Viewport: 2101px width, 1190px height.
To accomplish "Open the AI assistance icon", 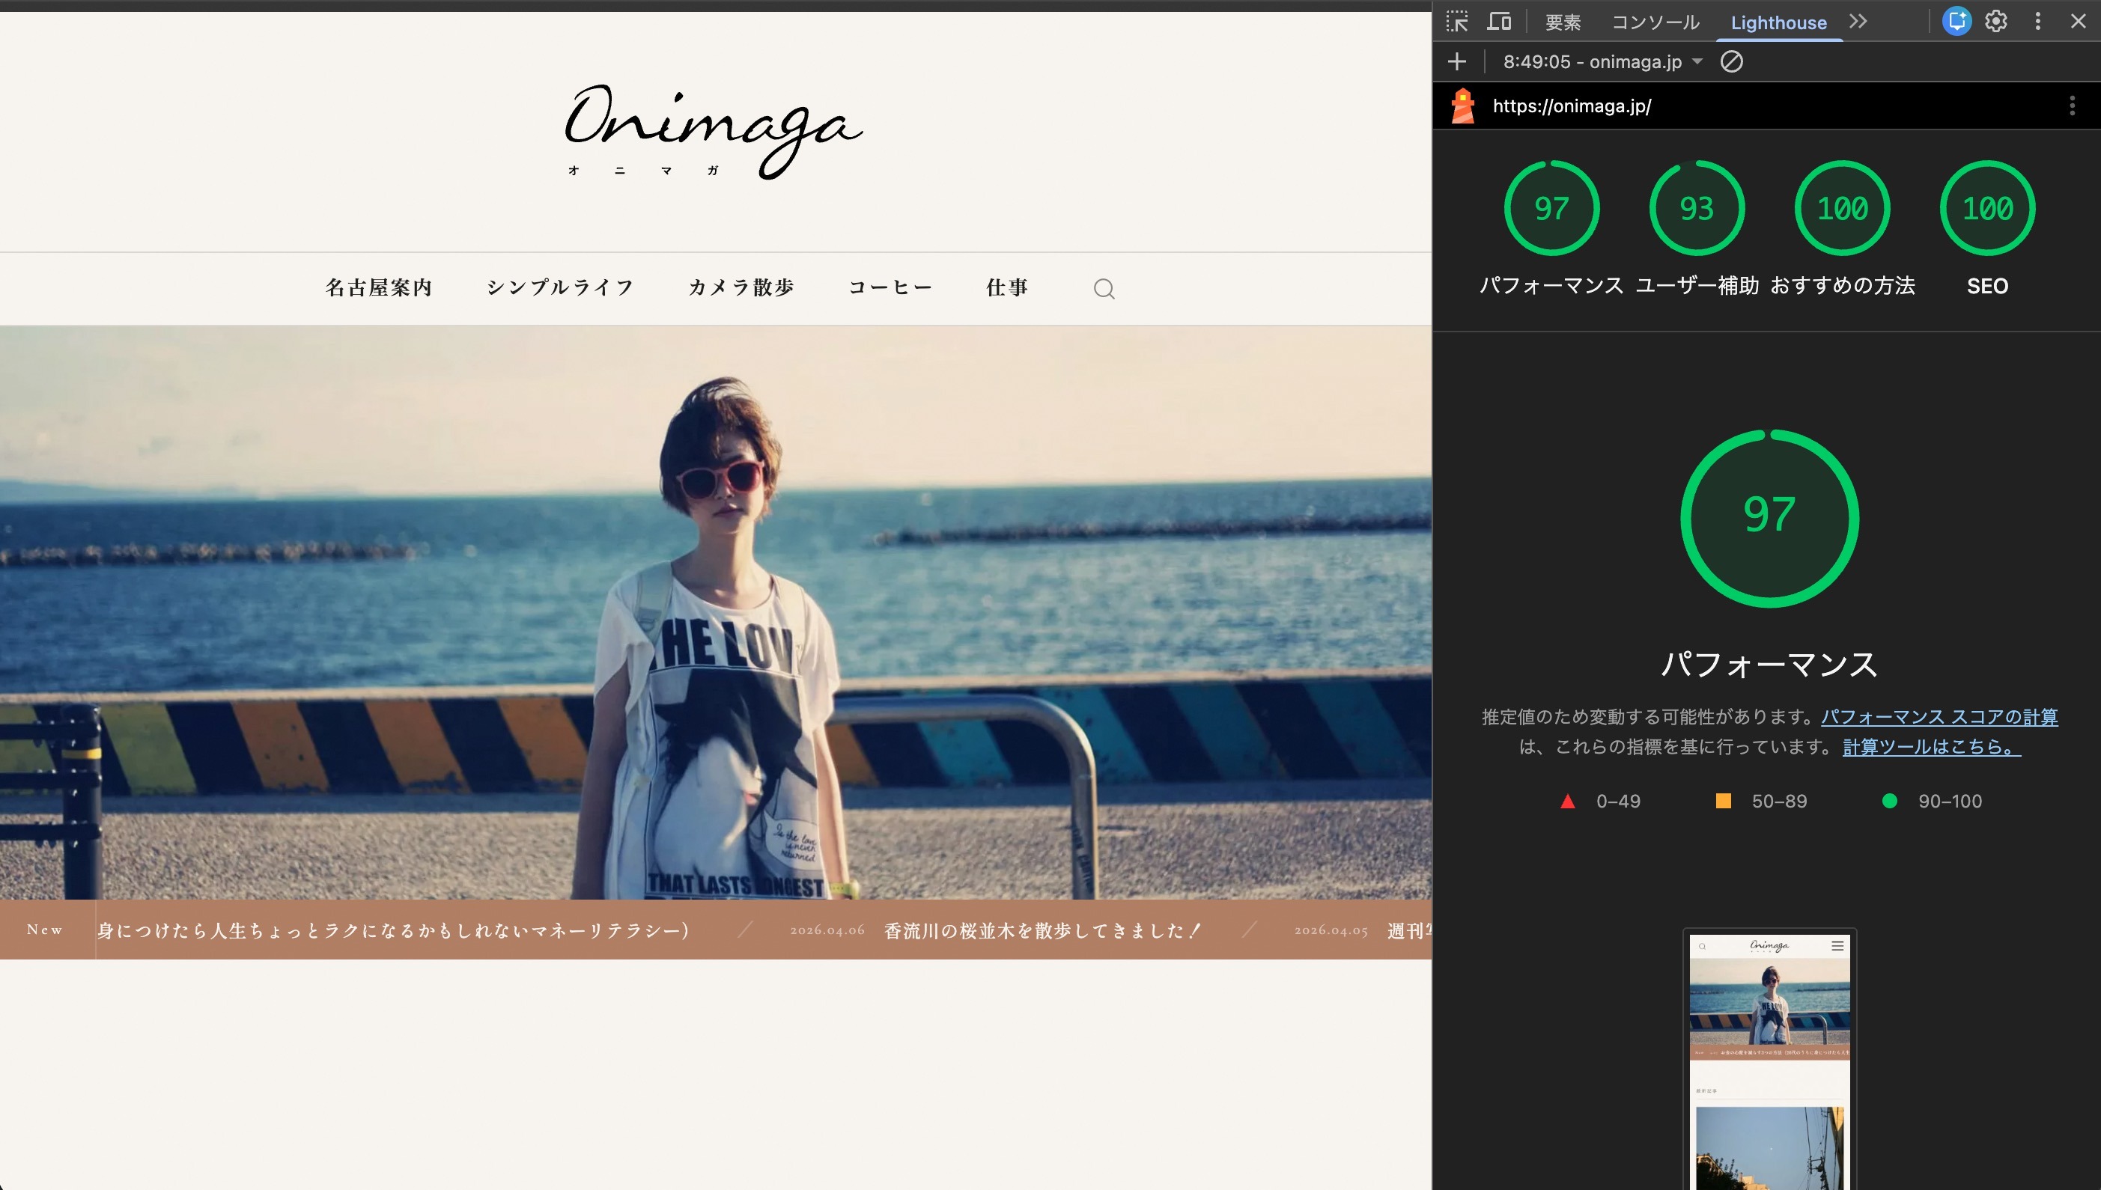I will [x=1956, y=21].
